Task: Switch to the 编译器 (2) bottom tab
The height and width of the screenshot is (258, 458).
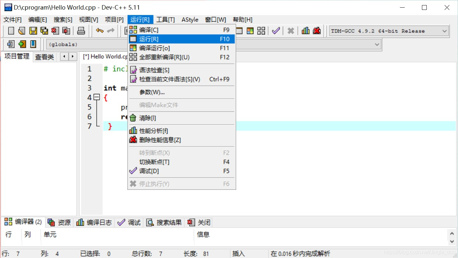Action: pyautogui.click(x=23, y=222)
